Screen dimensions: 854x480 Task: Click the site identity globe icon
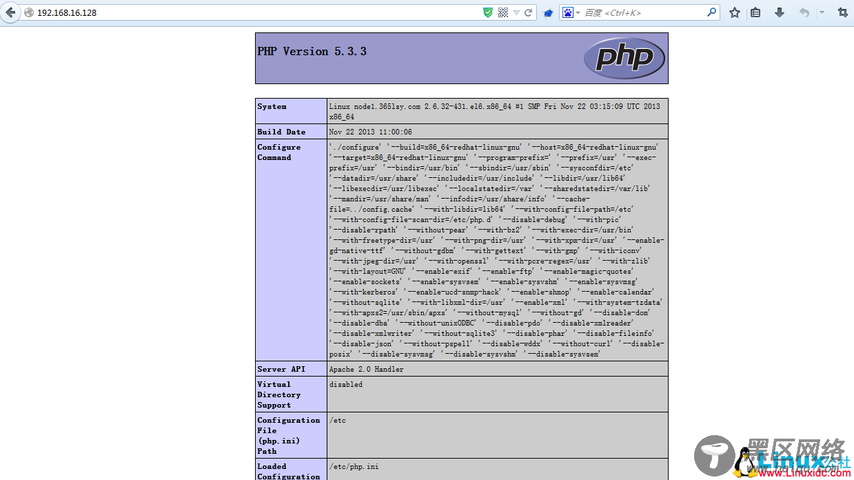click(x=29, y=12)
